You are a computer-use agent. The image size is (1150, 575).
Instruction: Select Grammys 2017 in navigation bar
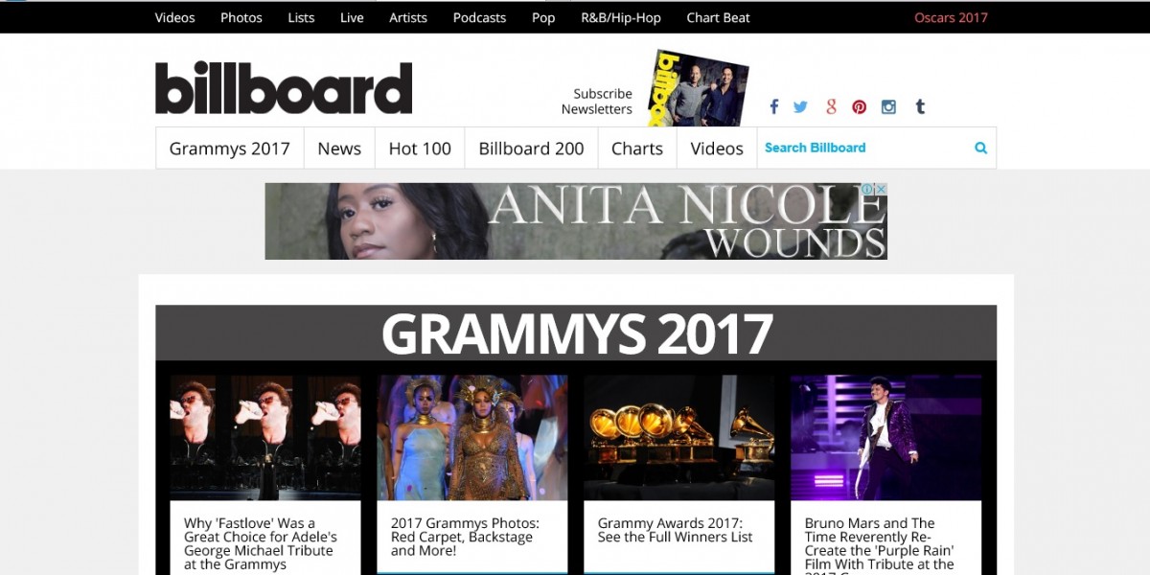(229, 149)
